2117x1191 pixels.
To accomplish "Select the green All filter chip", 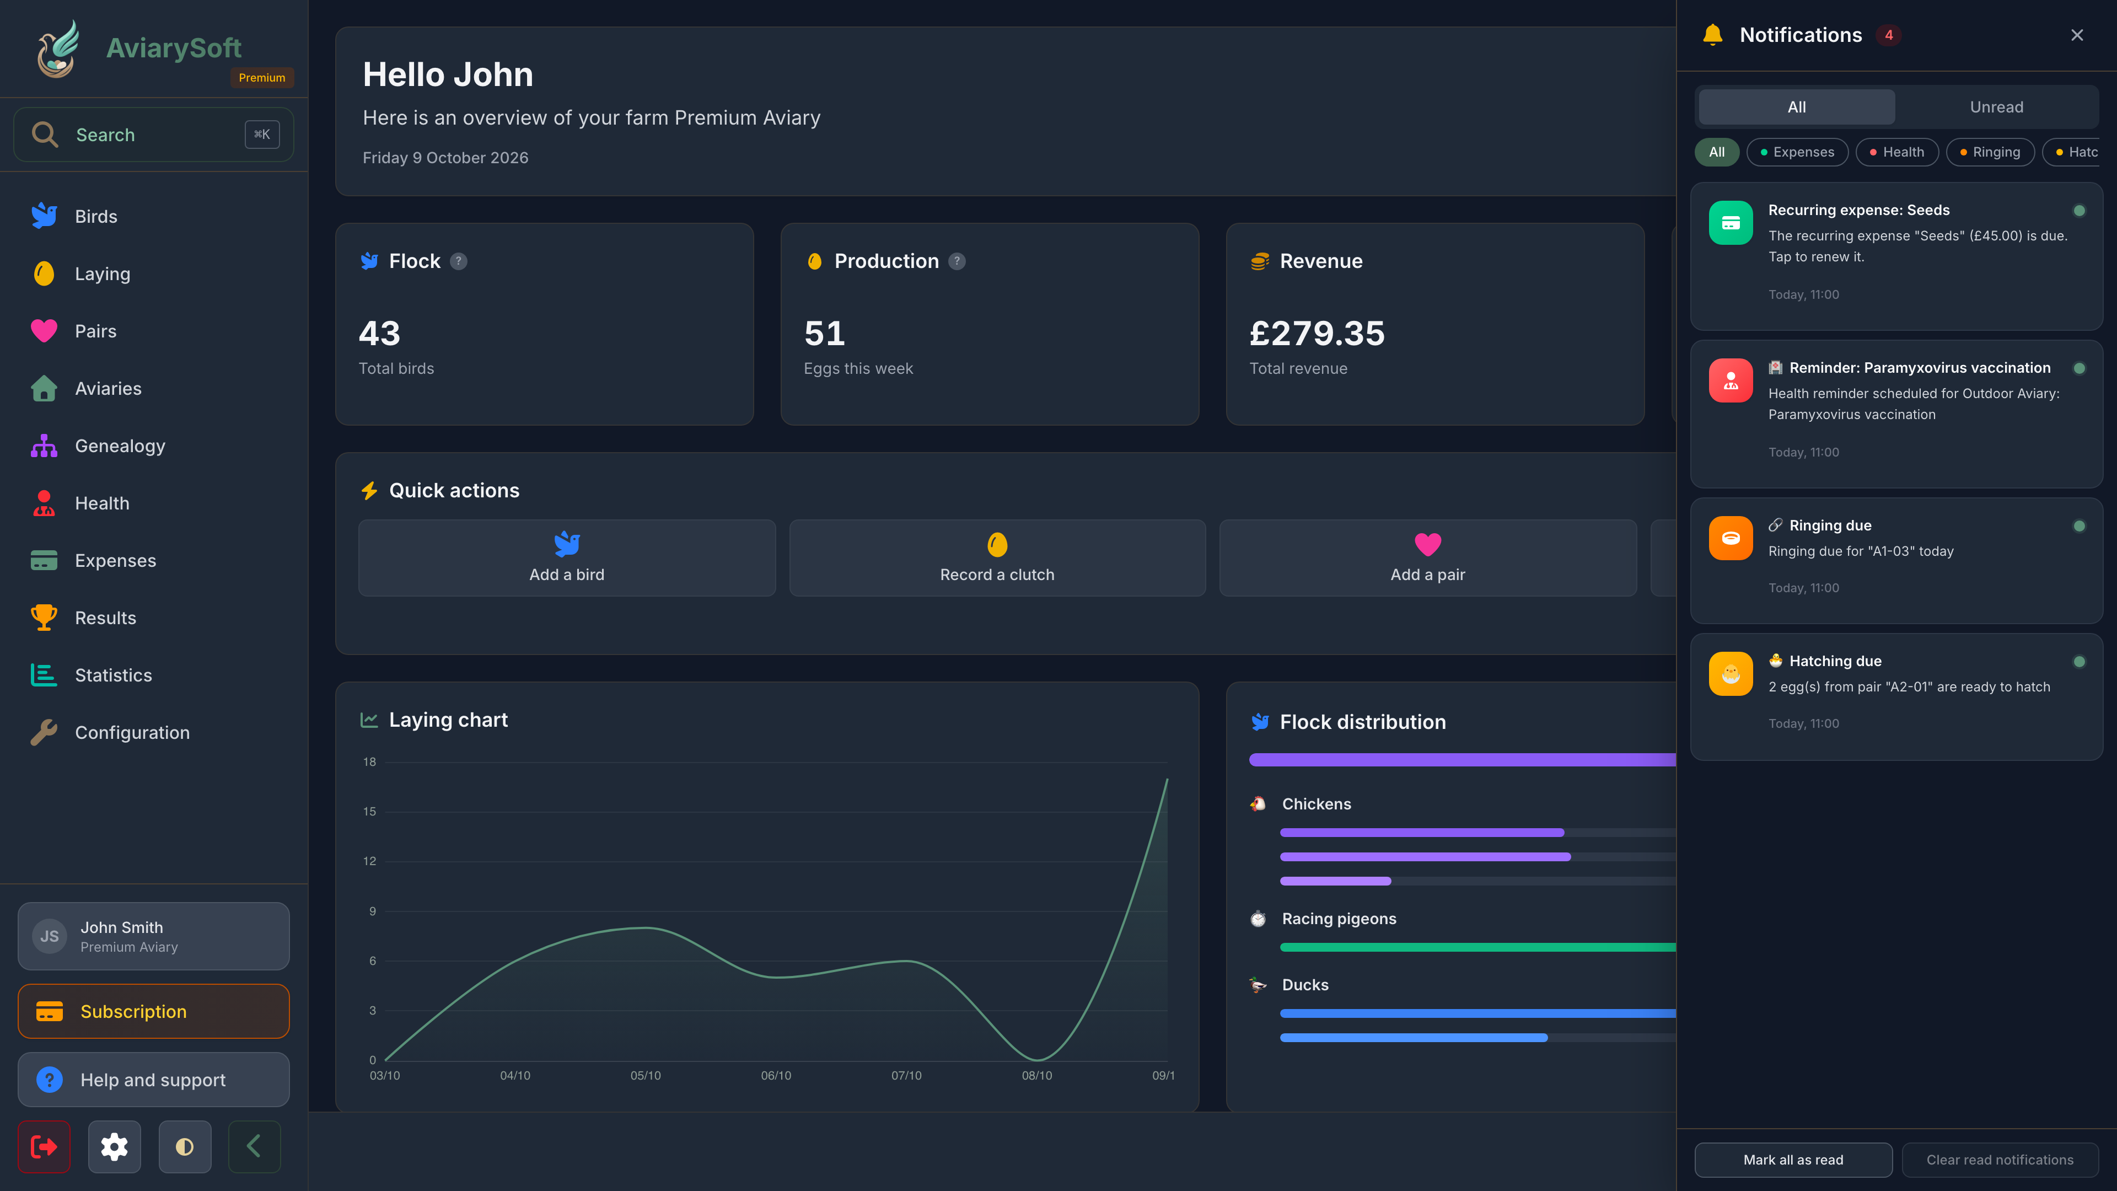I will [1717, 152].
